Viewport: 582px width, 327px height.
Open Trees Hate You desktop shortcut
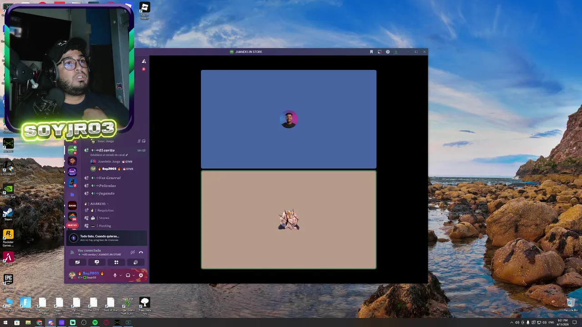pyautogui.click(x=145, y=305)
